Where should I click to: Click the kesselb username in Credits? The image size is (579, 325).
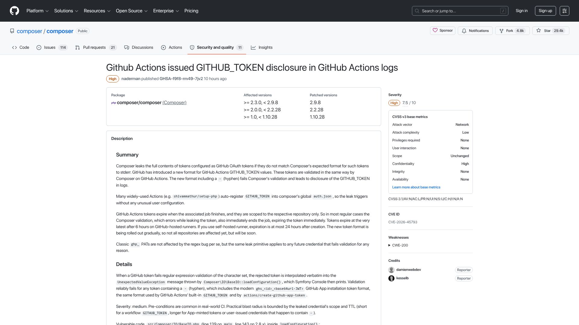coord(402,278)
